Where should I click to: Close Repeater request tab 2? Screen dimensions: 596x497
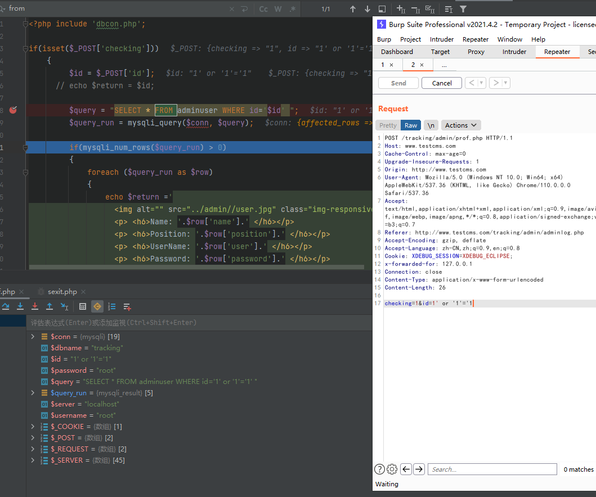(422, 65)
